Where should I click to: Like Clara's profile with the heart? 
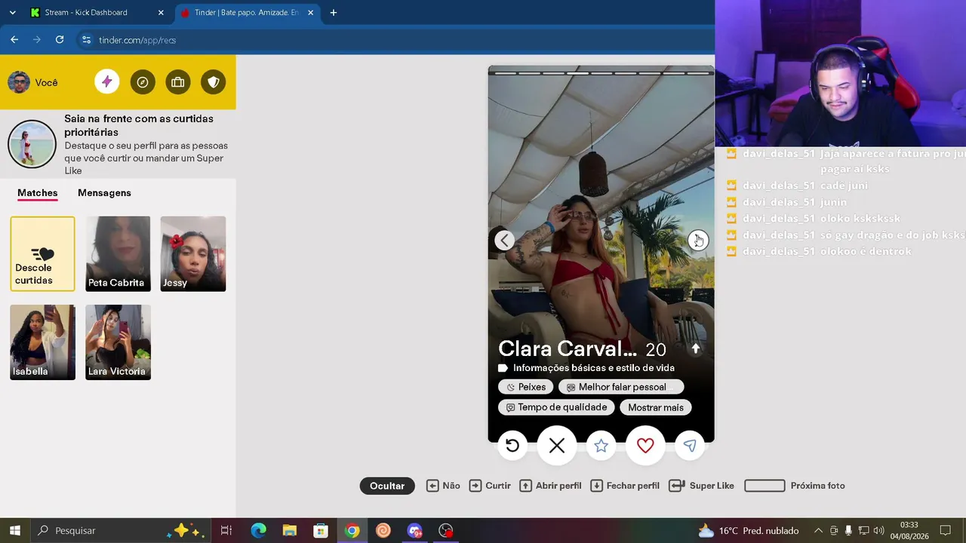tap(645, 446)
